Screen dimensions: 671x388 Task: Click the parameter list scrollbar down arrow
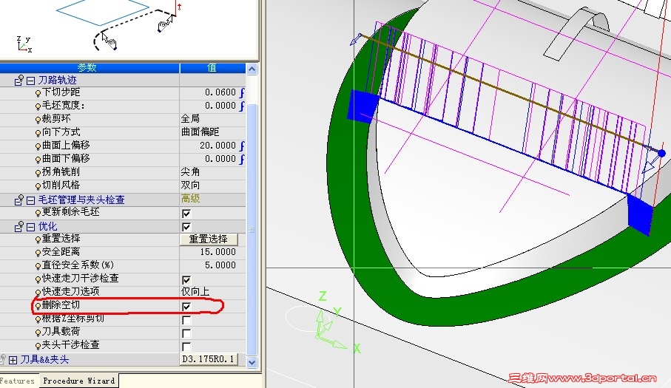point(252,362)
